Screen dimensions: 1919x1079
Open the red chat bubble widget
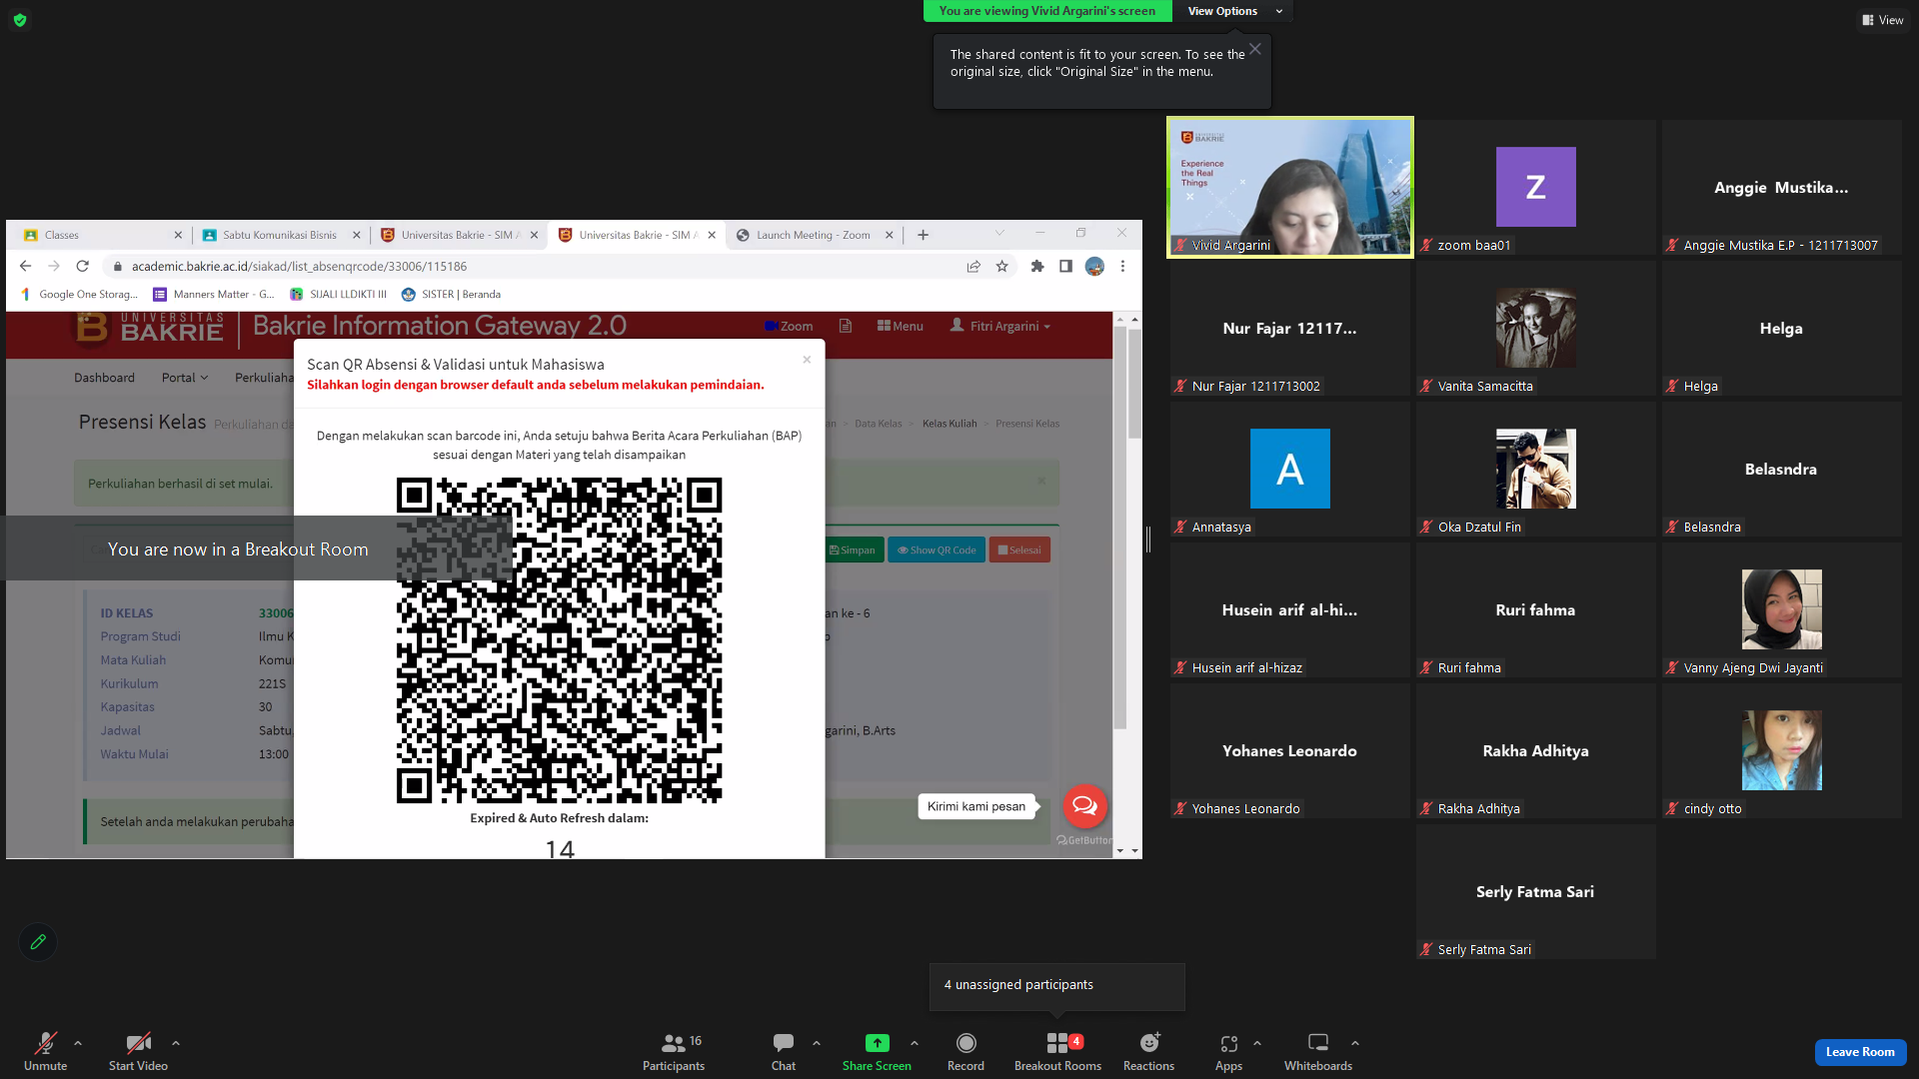(x=1084, y=806)
